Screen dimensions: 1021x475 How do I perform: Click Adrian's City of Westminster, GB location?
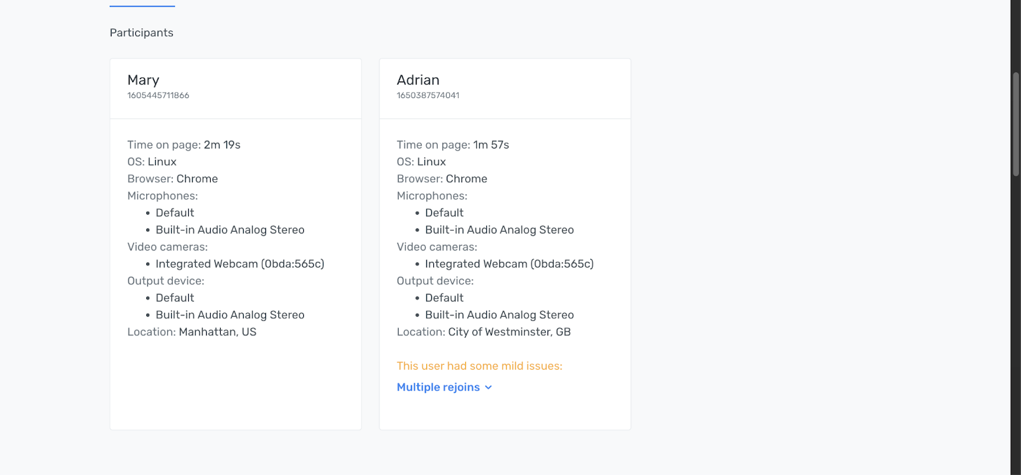pos(509,332)
